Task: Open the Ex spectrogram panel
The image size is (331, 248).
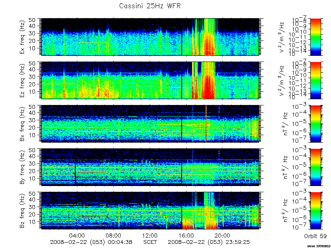Action: coord(150,37)
